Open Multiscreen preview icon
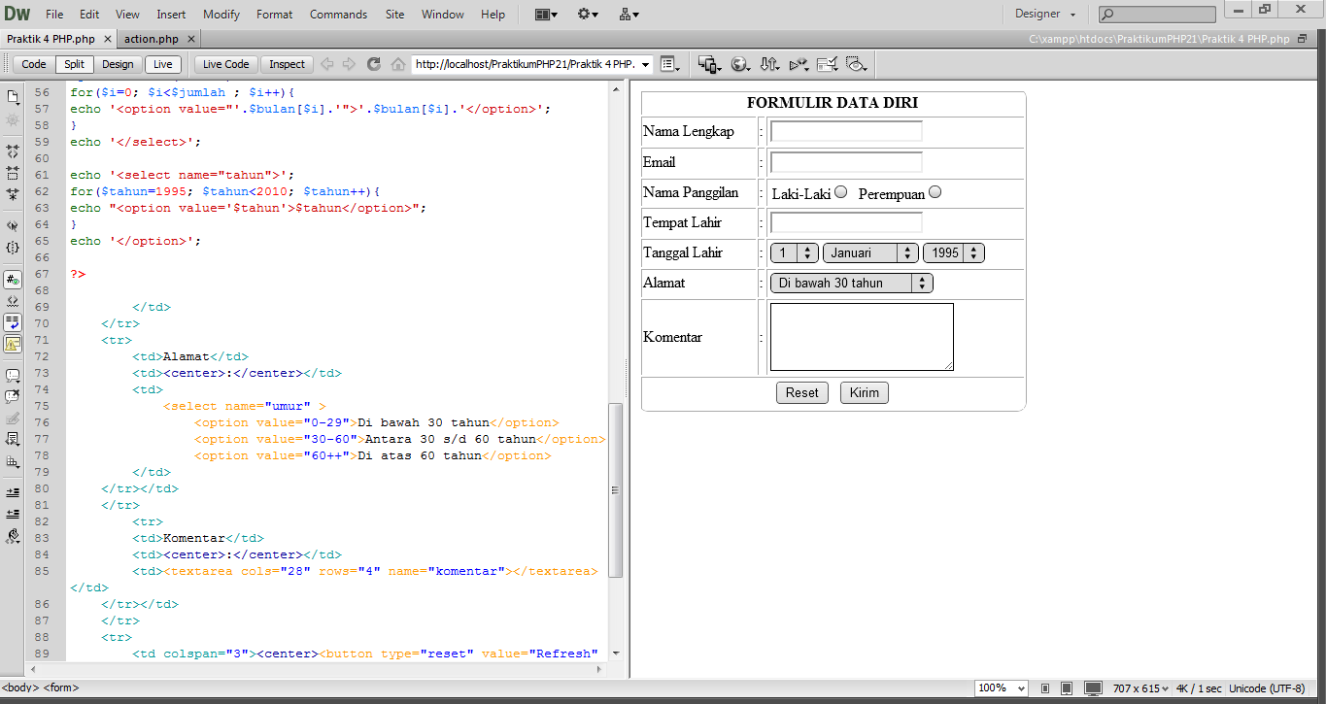Image resolution: width=1326 pixels, height=704 pixels. (x=710, y=64)
